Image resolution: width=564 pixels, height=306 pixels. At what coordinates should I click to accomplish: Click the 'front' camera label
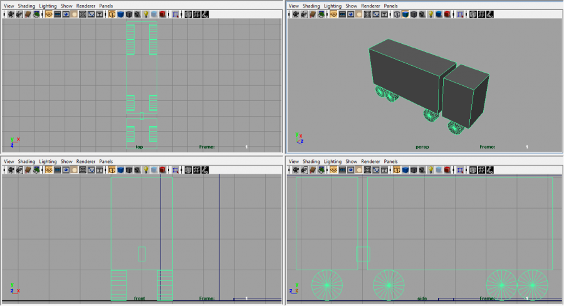(139, 298)
